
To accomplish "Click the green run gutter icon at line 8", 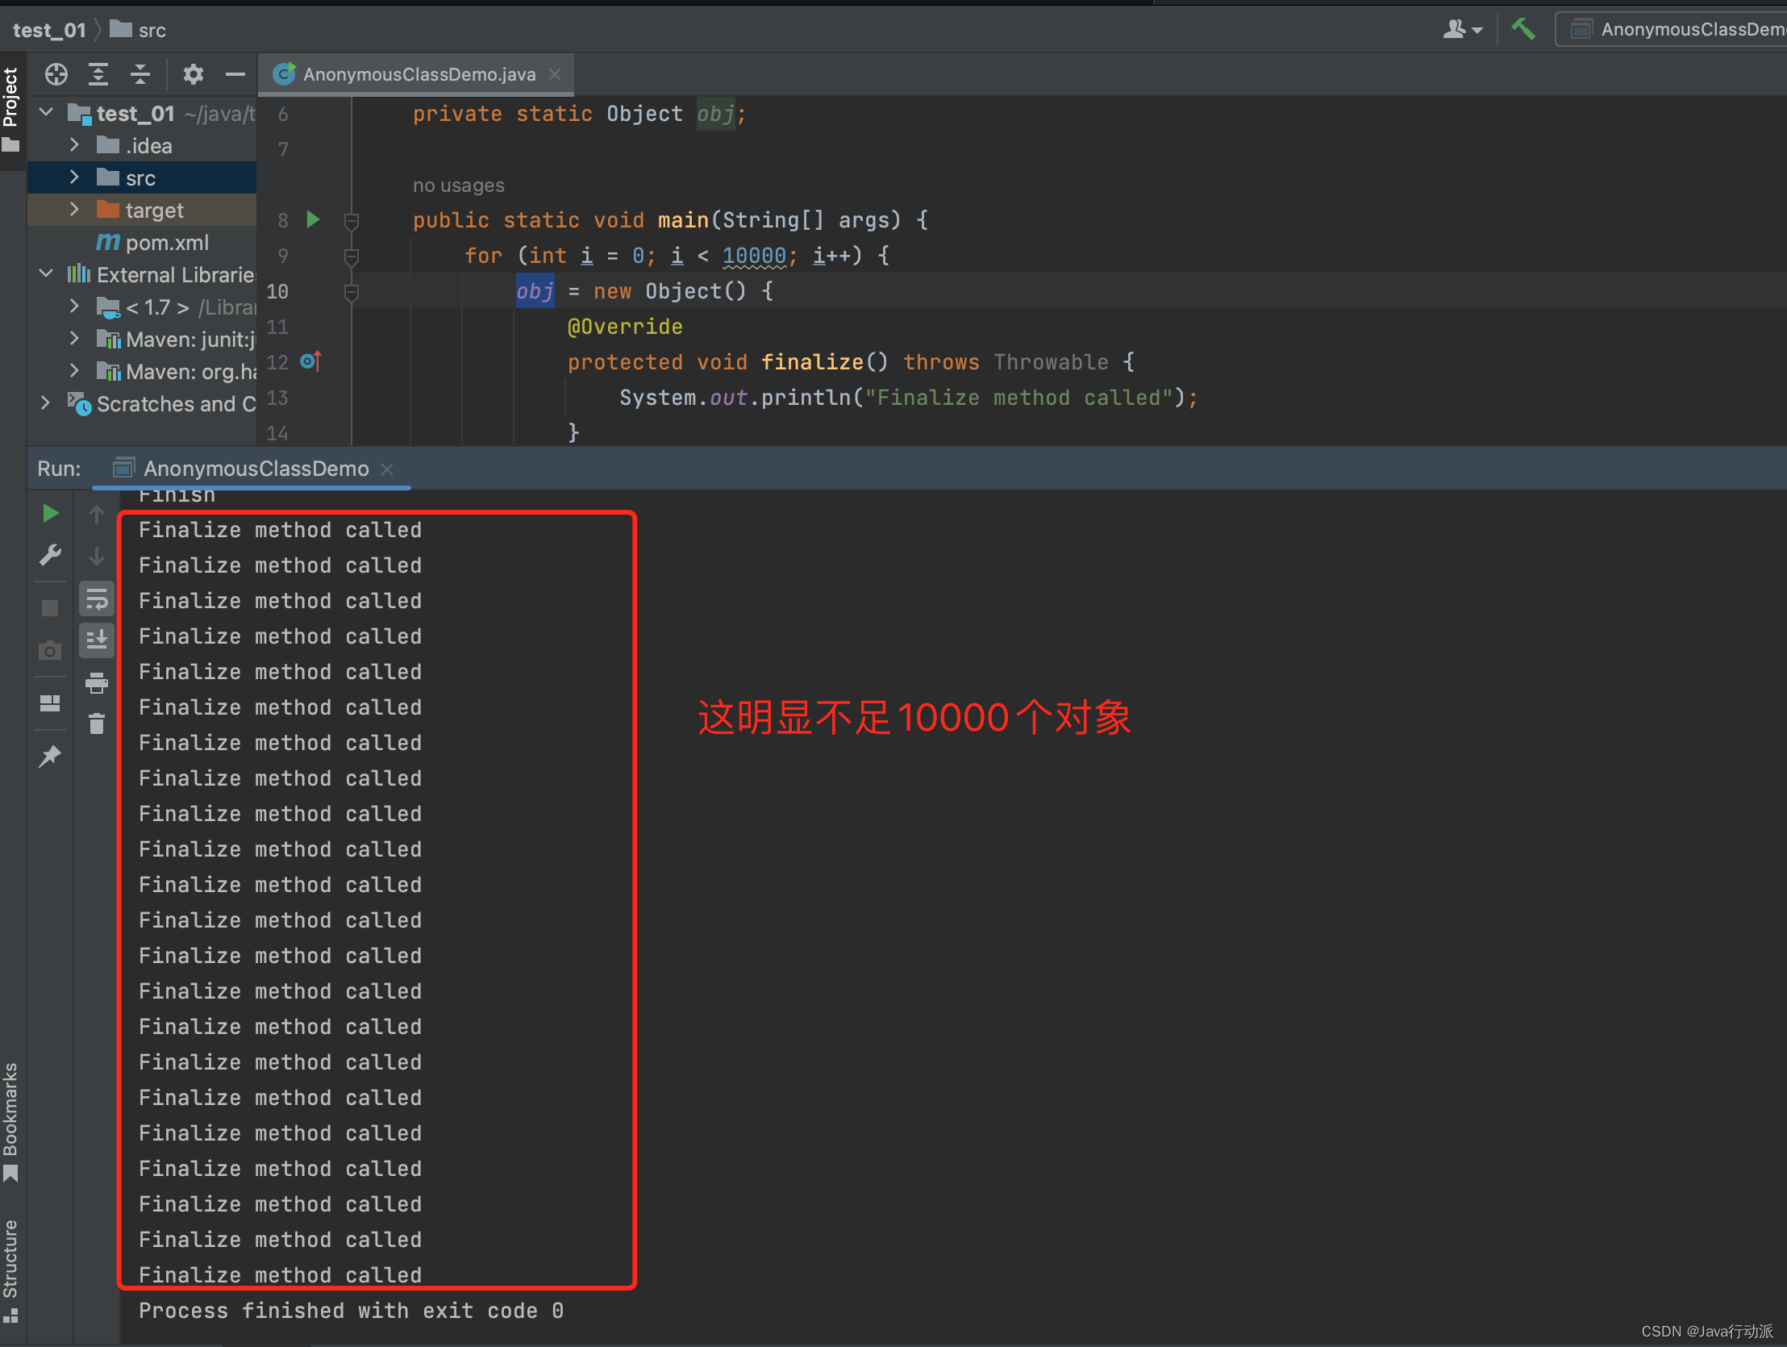I will (x=314, y=219).
